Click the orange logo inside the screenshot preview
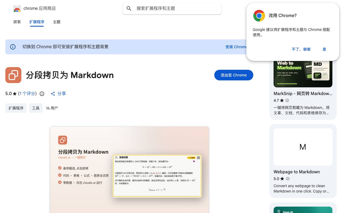 click(63, 140)
